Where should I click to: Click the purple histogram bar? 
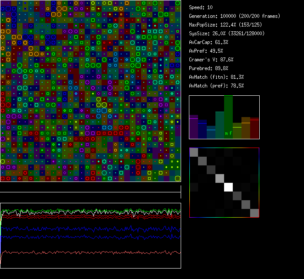(194, 127)
